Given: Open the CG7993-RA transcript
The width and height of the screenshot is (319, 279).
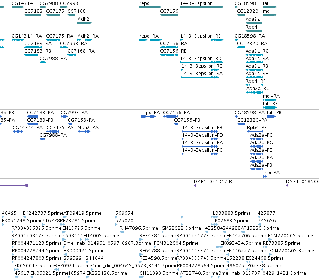Looking at the screenshot, I should tap(64, 47).
